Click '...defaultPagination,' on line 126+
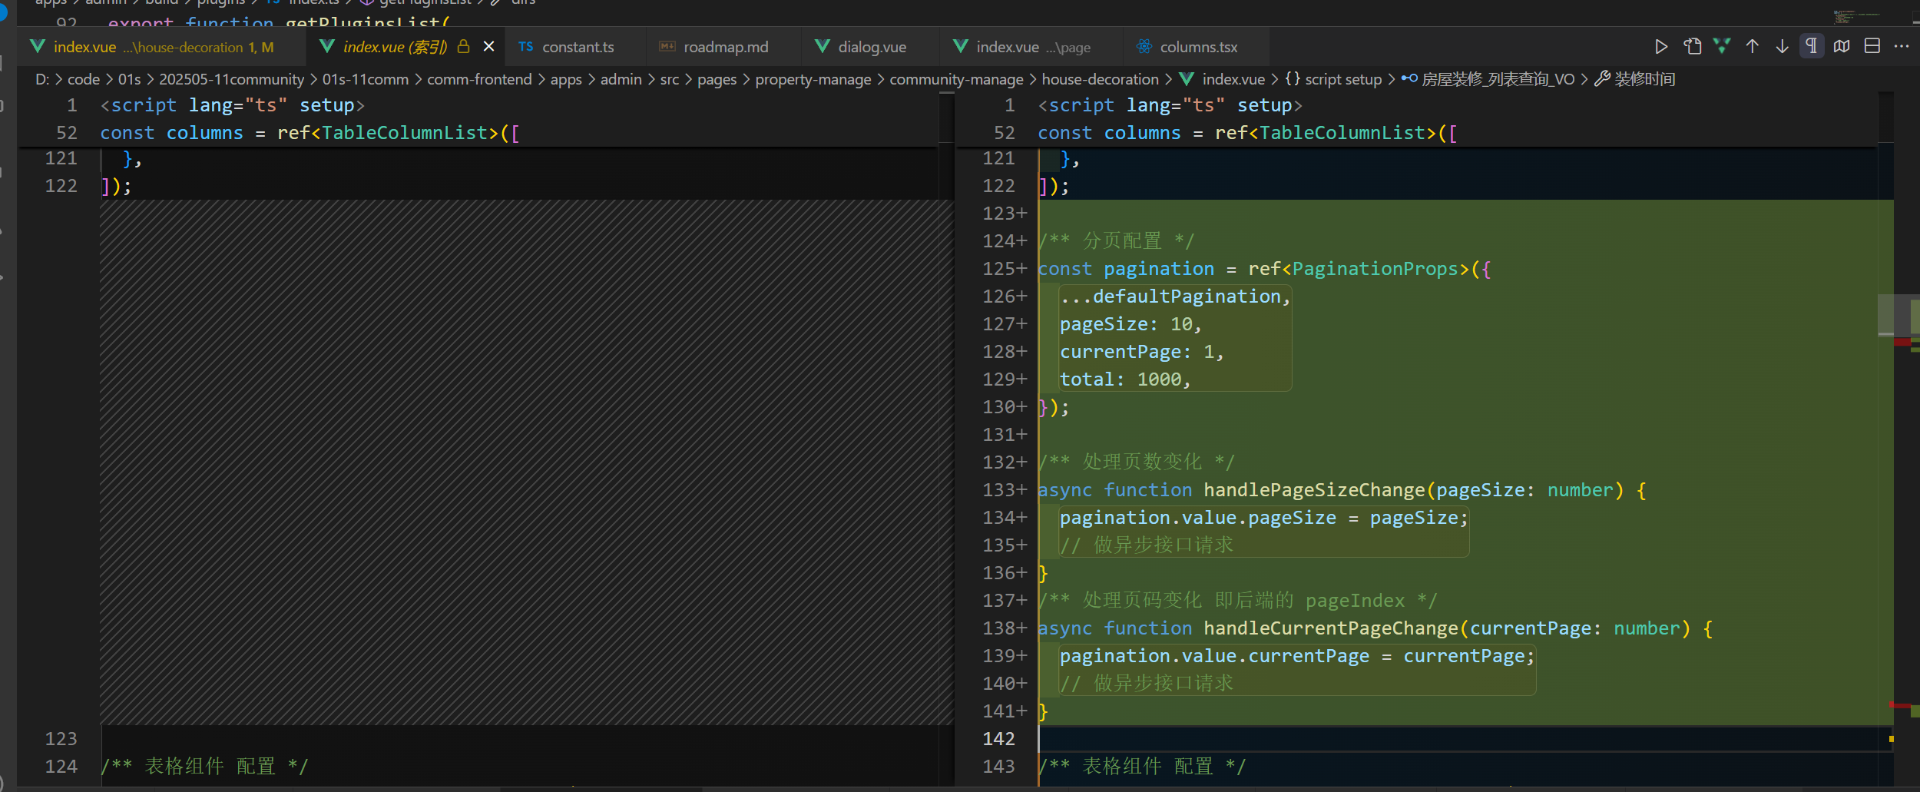1920x792 pixels. coord(1175,296)
